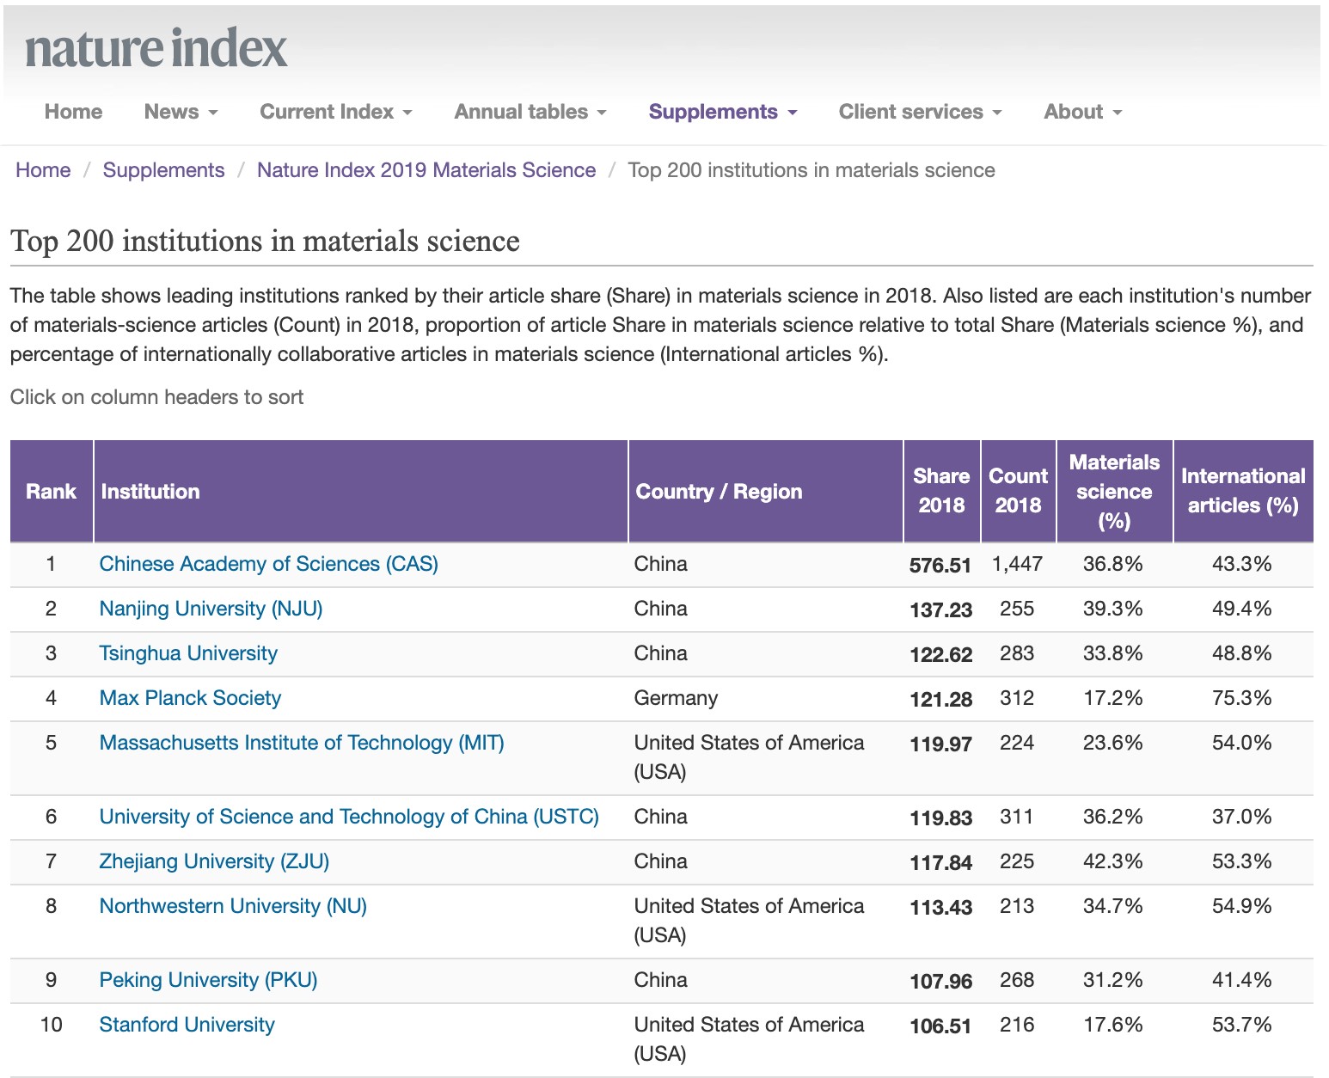Select the Count value 268
Viewport: 1329px width, 1078px height.
[1017, 980]
